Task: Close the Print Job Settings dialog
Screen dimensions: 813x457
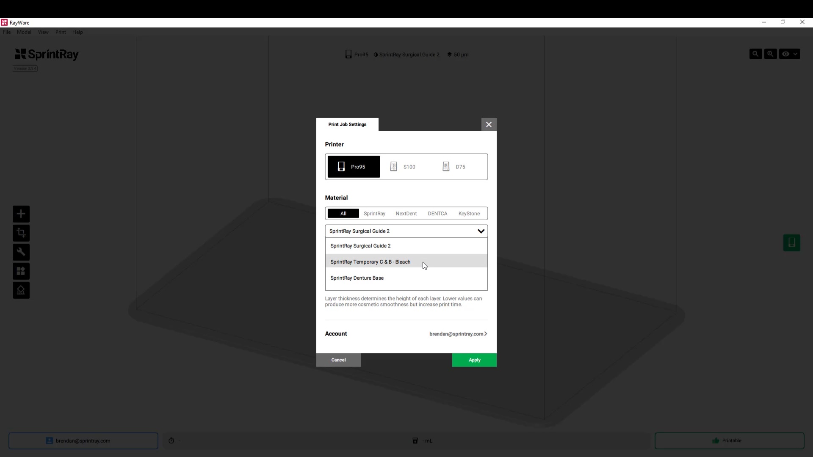Action: (489, 124)
